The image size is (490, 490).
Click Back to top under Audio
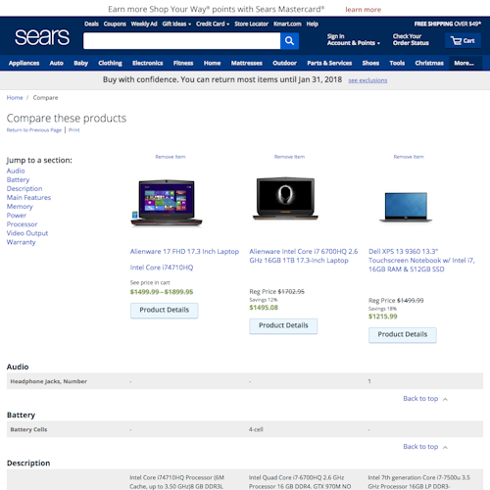[420, 399]
